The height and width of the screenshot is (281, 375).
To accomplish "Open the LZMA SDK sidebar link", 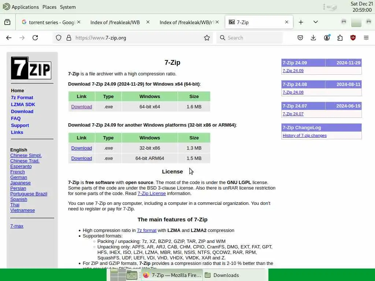I will coord(23,104).
